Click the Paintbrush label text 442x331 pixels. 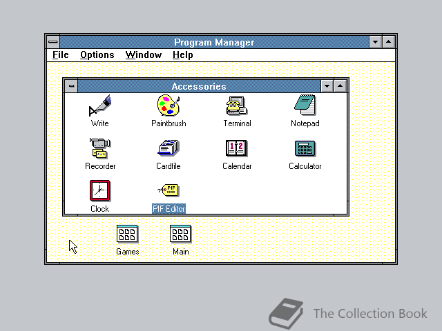(x=169, y=123)
